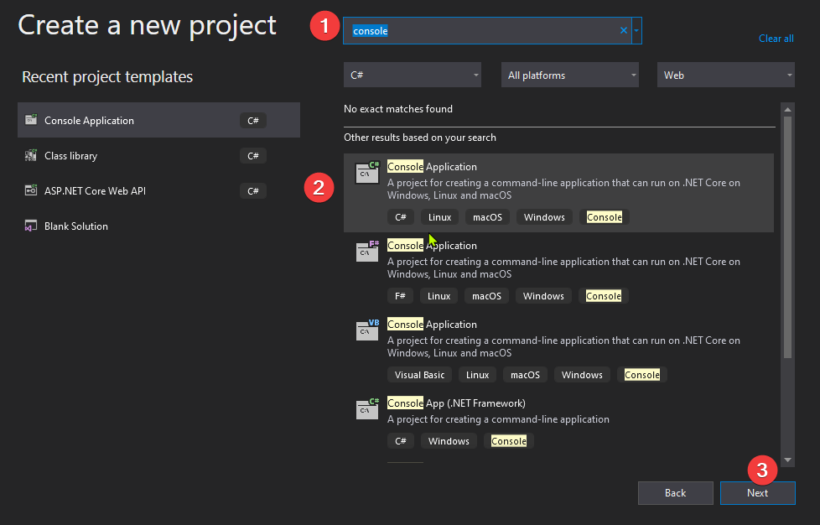Image resolution: width=820 pixels, height=525 pixels.
Task: Click the F# tag in results
Action: (x=400, y=295)
